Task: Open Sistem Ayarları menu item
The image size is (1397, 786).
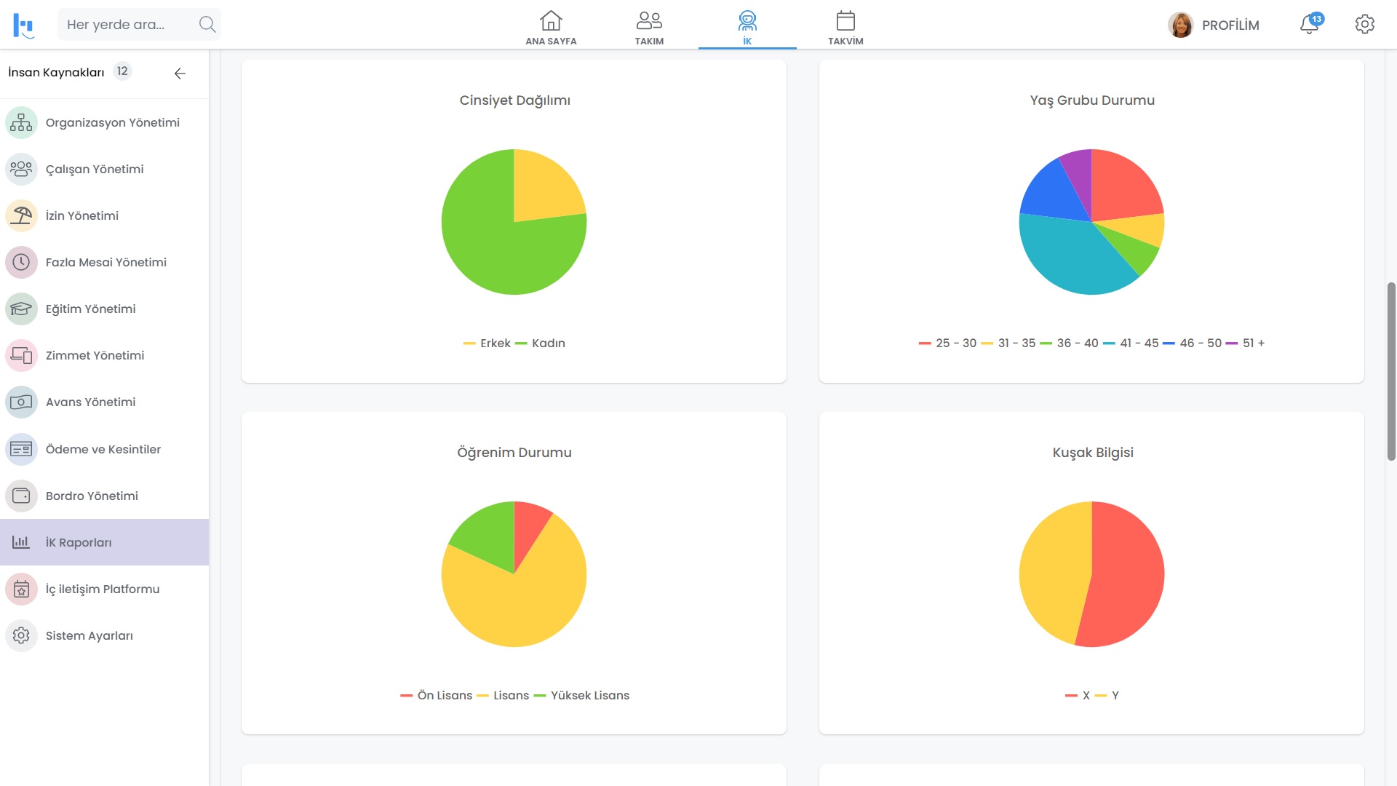Action: click(105, 635)
